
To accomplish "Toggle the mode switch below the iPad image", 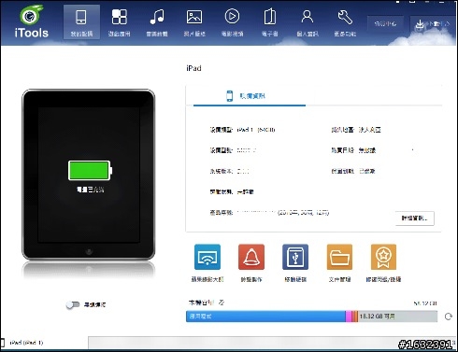I will [x=73, y=304].
